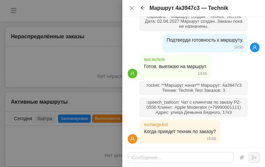
Task: Filter routes by Выполняется status
Action: tap(107, 119)
